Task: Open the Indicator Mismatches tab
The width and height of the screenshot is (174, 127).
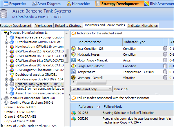Action: pyautogui.click(x=143, y=26)
